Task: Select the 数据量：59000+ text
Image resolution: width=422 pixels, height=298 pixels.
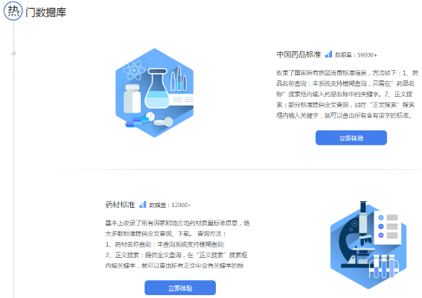Action: [356, 55]
